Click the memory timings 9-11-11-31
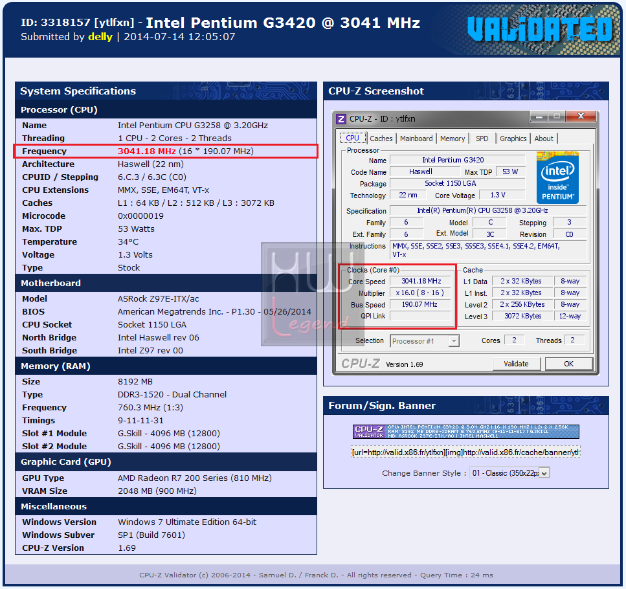Viewport: 626px width, 589px height. pos(140,421)
